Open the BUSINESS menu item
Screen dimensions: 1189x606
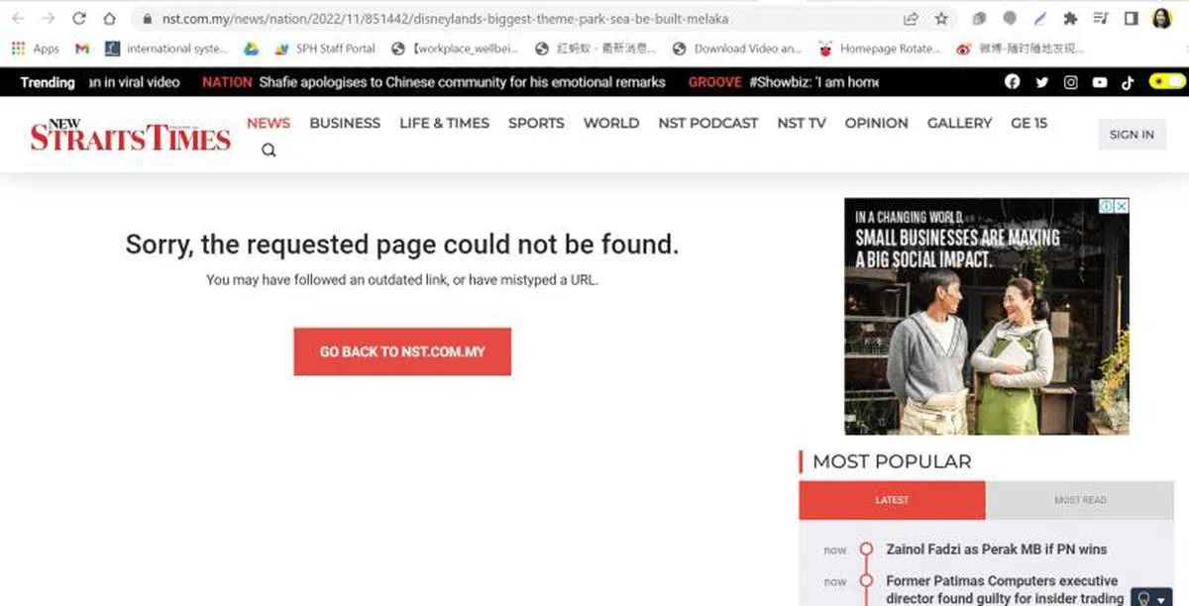point(345,123)
